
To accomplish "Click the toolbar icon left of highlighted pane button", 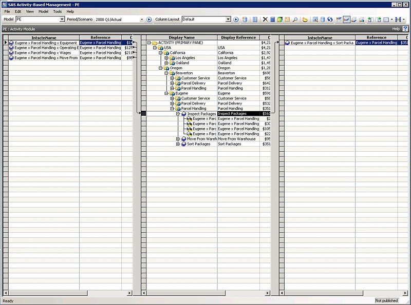I will point(339,19).
